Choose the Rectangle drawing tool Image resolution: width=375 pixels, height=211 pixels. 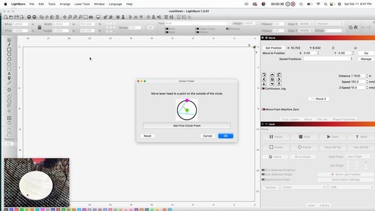(x=9, y=50)
